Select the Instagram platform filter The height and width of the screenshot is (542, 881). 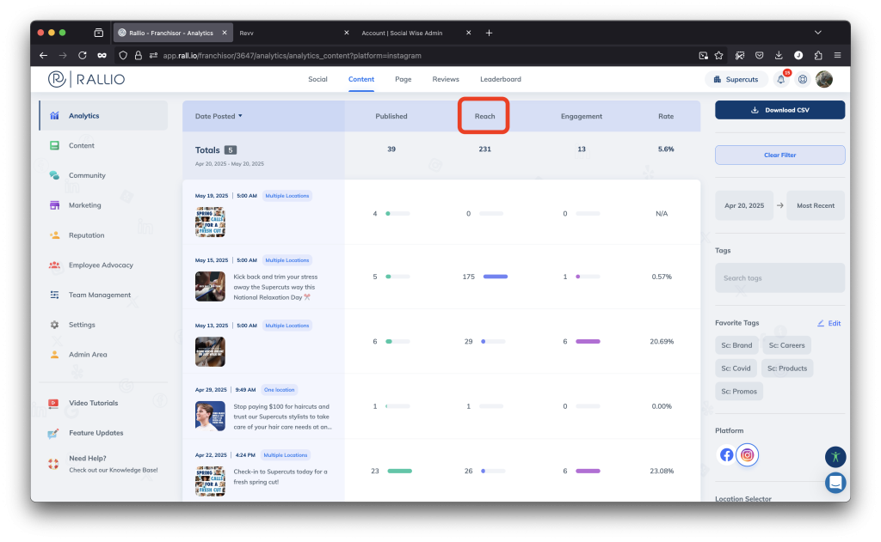click(748, 454)
